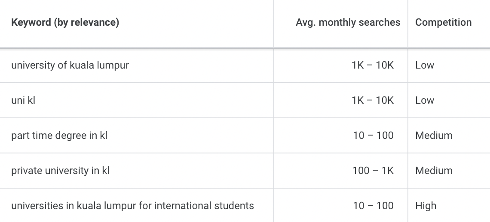Viewport: 490px width, 222px height.
Task: Click Medium competition for private university row
Action: (x=434, y=171)
